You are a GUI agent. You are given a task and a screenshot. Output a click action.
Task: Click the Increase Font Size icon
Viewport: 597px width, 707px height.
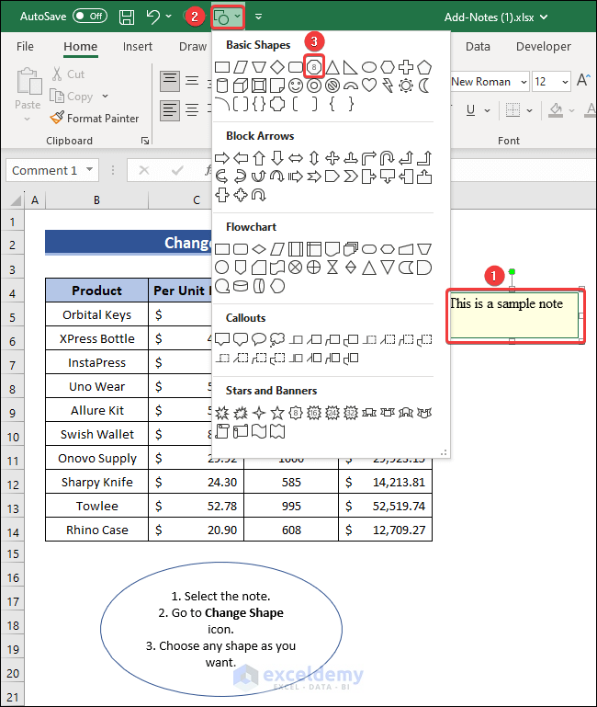coord(582,80)
